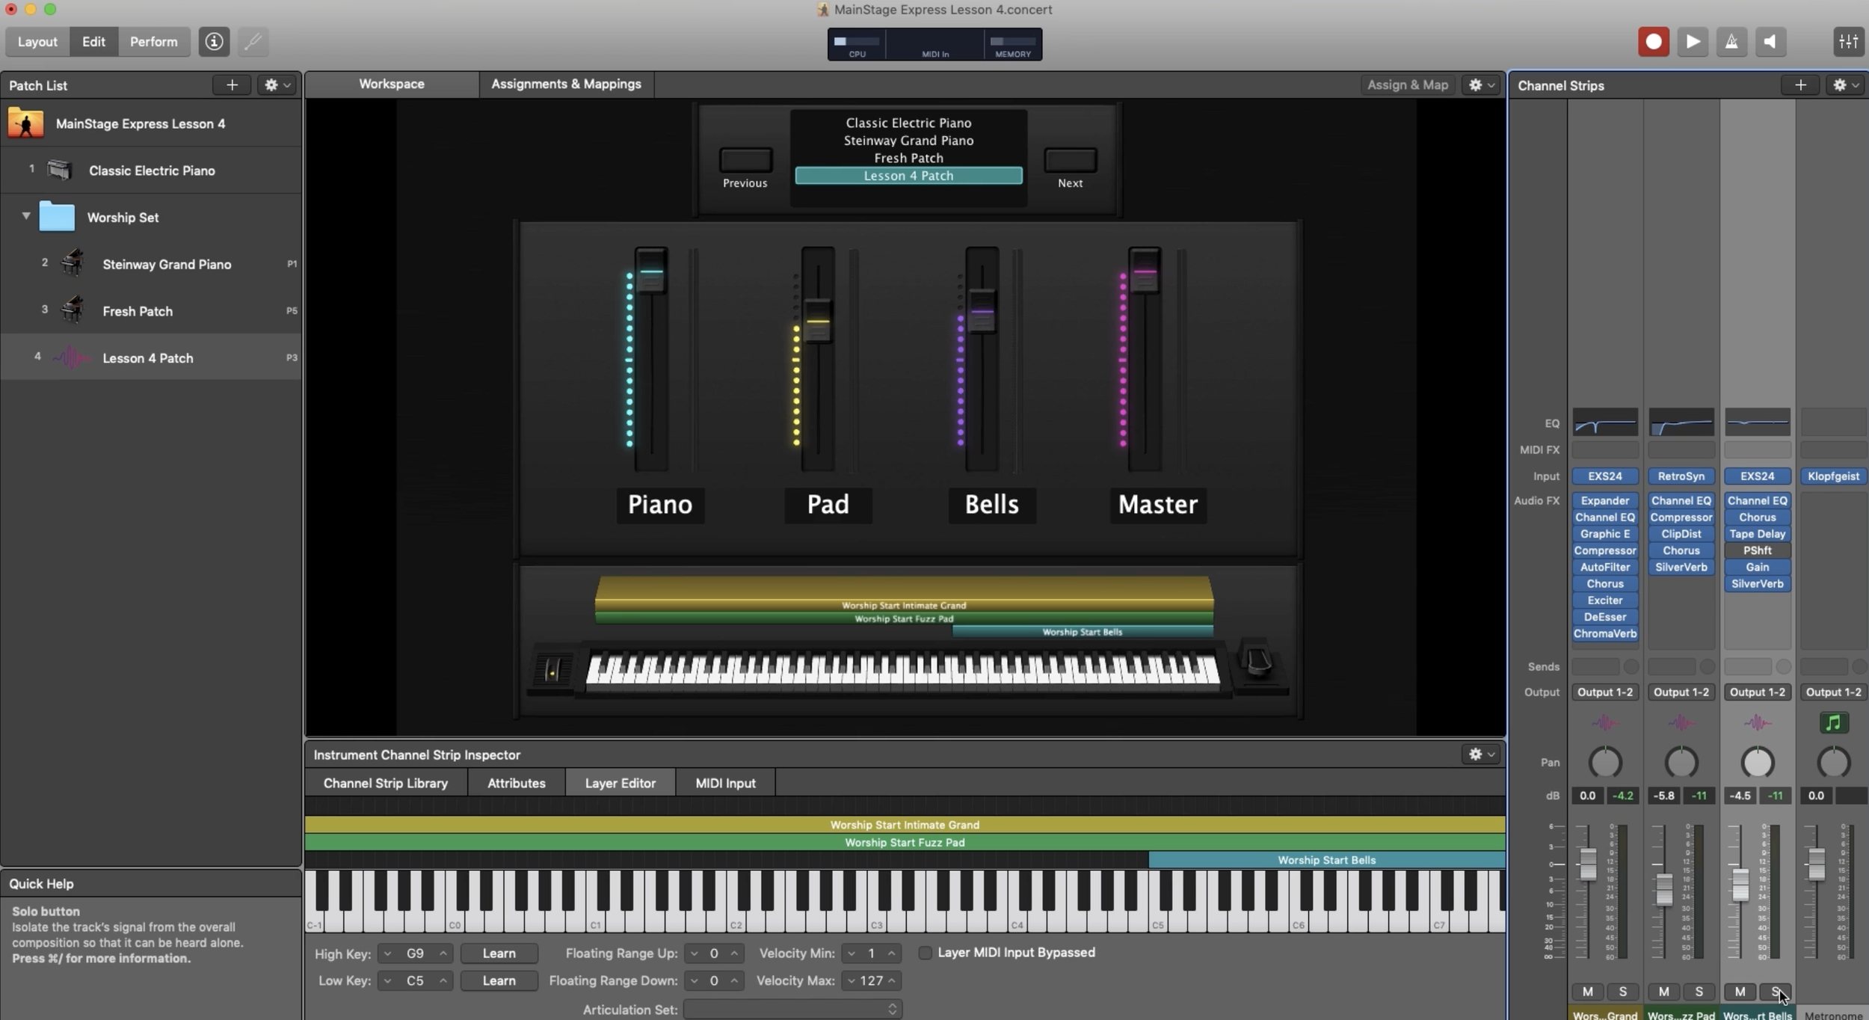Click the Classic Electric Piano patch icon
The image size is (1869, 1020).
[x=60, y=170]
